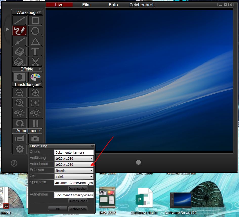Take a snapshot with the camera icon
The width and height of the screenshot is (239, 217).
[35, 139]
